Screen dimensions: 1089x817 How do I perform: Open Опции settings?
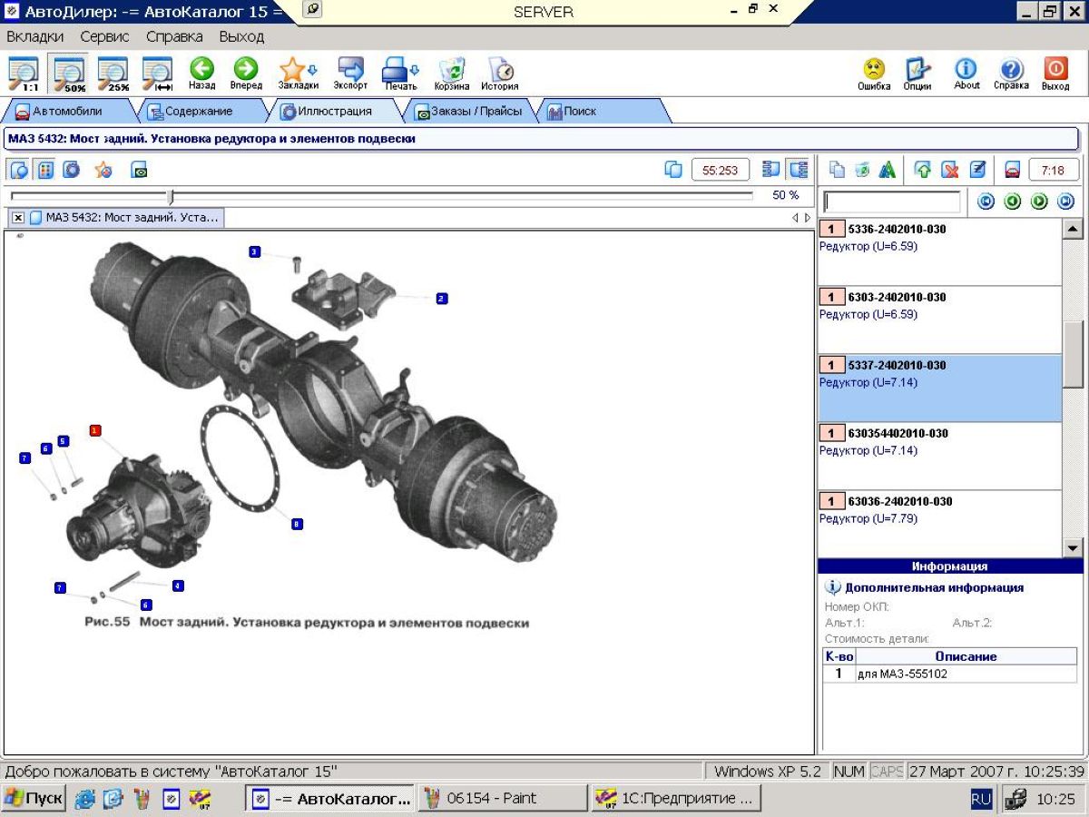click(x=917, y=74)
